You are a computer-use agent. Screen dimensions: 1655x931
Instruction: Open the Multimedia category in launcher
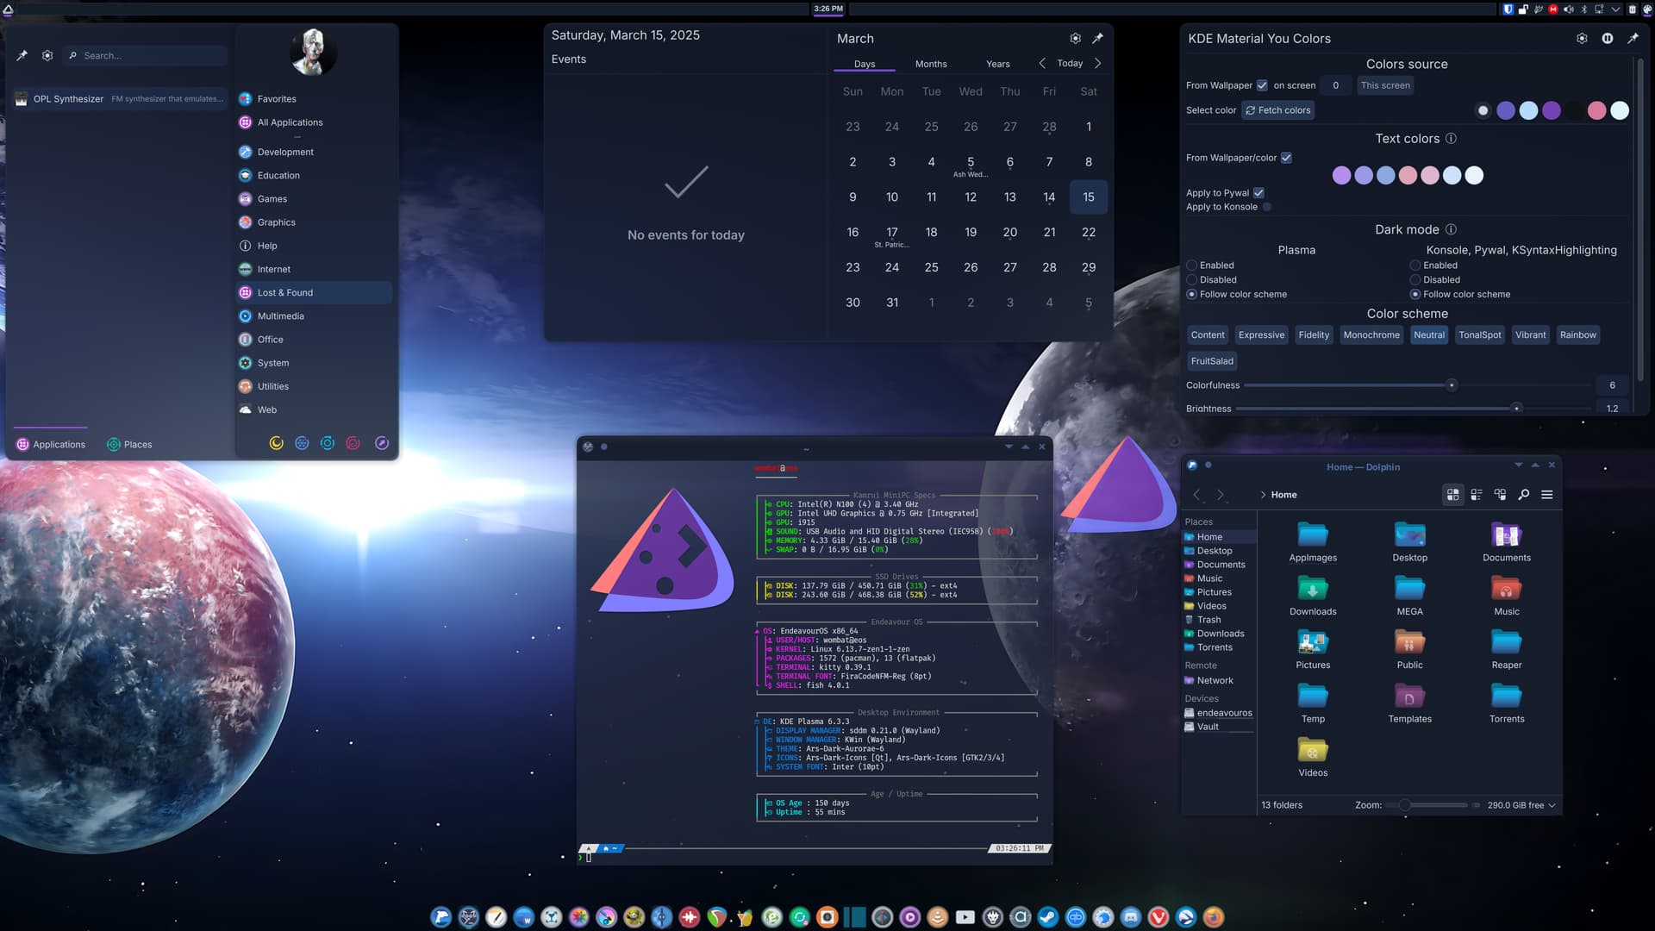tap(314, 316)
